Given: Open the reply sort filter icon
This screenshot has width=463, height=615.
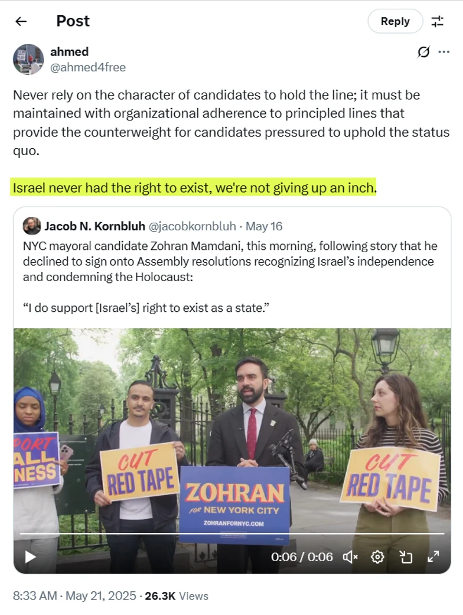Looking at the screenshot, I should point(438,21).
